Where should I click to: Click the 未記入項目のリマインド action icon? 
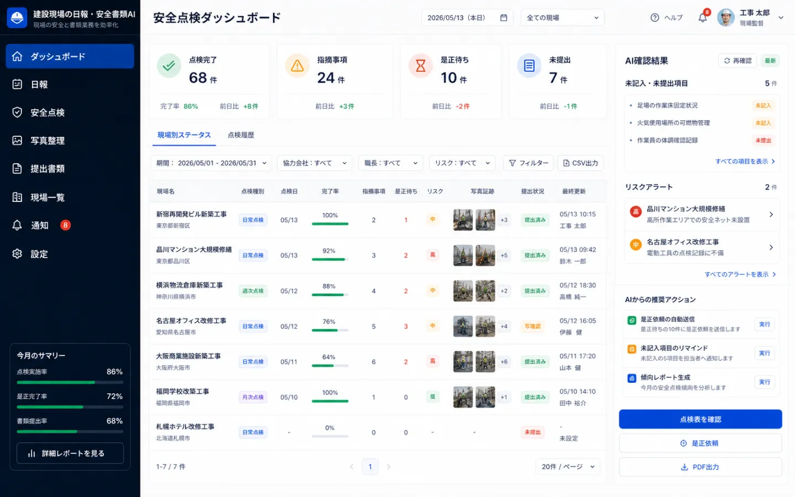(632, 349)
